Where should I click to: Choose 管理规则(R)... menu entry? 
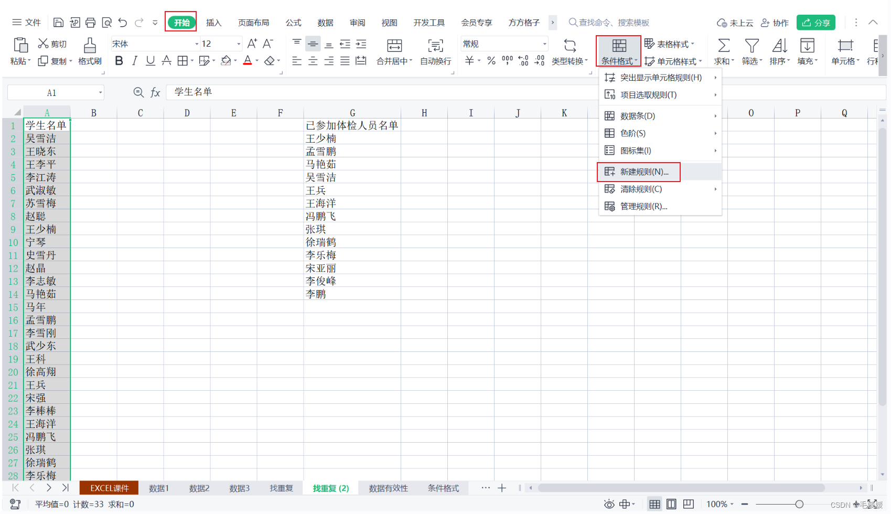click(x=660, y=206)
